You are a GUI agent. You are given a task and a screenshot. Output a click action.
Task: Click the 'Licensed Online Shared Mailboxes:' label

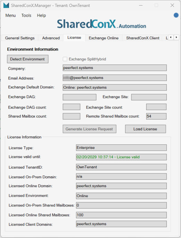point(40,215)
